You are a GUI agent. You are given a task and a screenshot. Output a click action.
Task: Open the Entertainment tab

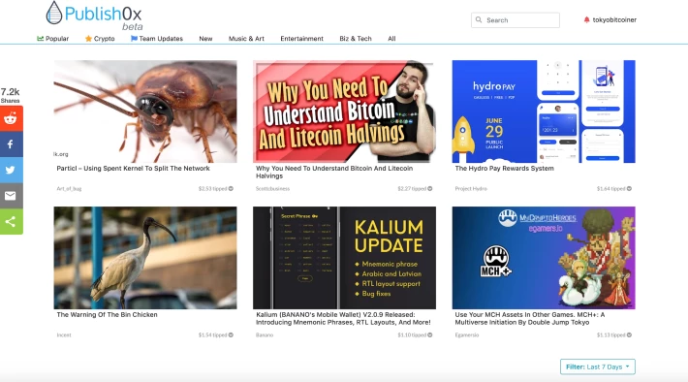click(x=302, y=39)
